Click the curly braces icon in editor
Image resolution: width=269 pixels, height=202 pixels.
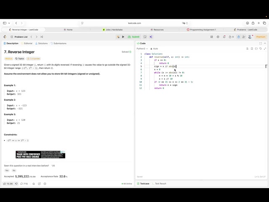click(x=256, y=49)
